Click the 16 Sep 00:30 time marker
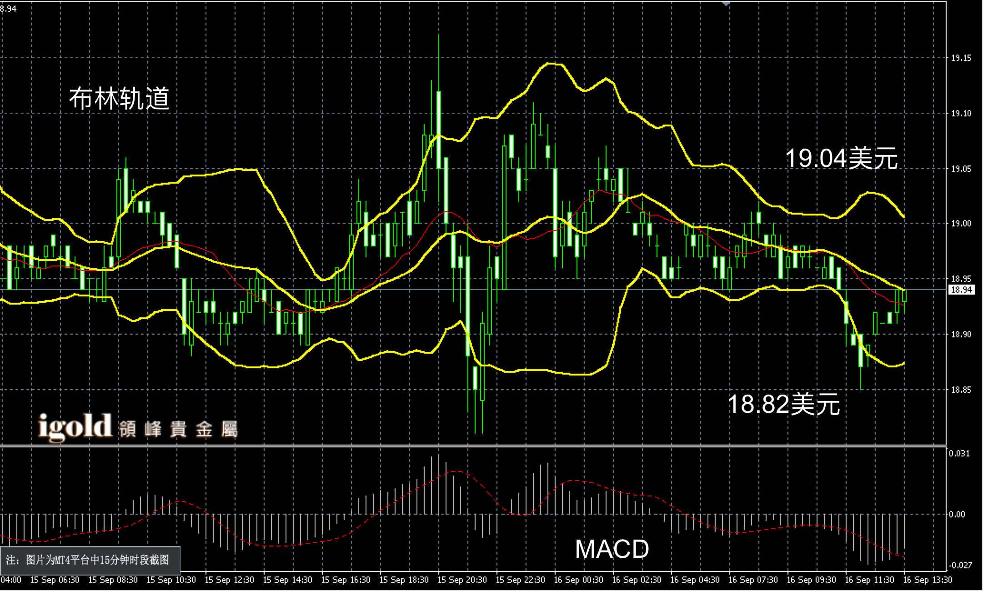Image resolution: width=983 pixels, height=591 pixels. pos(578,580)
